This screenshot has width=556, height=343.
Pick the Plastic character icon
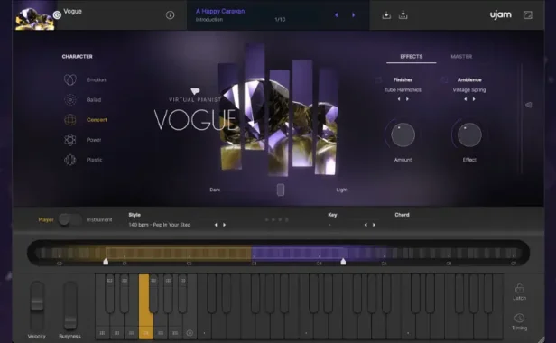(70, 160)
